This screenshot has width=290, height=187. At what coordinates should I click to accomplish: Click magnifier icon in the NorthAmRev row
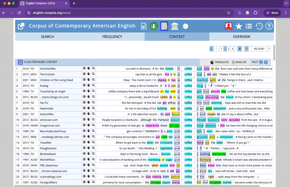[x=93, y=68]
